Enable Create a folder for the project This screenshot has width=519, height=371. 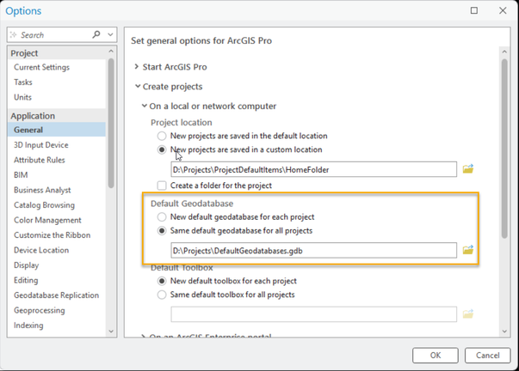162,185
